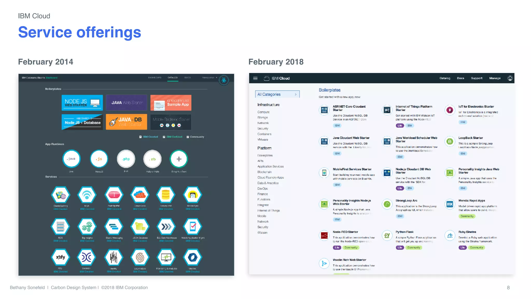The width and height of the screenshot is (531, 299).
Task: Open ASP.NET Core Cloudant Starter title
Action: coord(349,108)
